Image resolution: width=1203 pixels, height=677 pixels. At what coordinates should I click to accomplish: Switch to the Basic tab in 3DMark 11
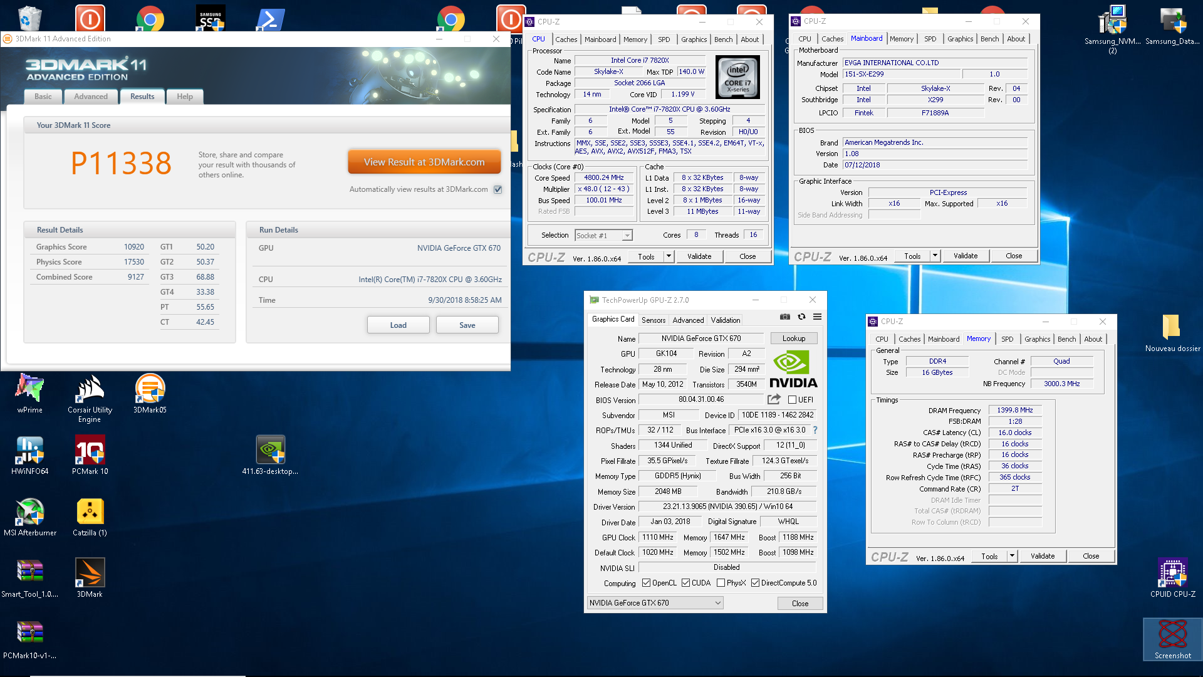point(43,97)
